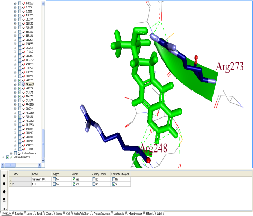
Task: Click the move-up arrow icon
Action: [4, 183]
